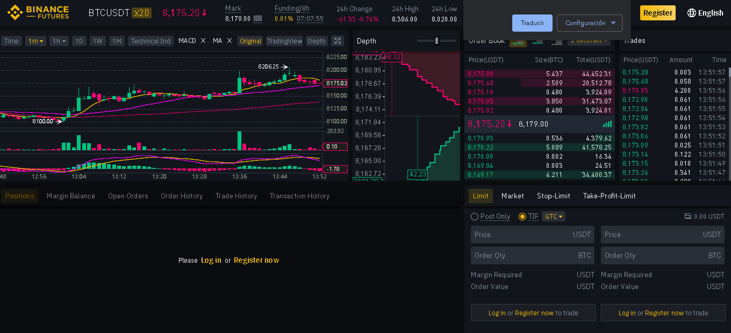Click the mark price bars icon
This screenshot has width=731, height=333.
pos(257,19)
